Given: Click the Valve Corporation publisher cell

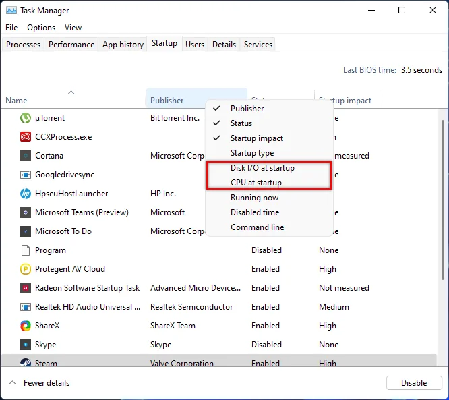Looking at the screenshot, I should coord(182,363).
